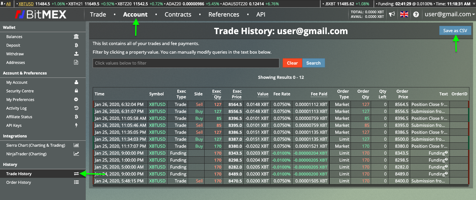Go to Withdraw page
Viewport: 476px width, 200px height.
tap(15, 54)
